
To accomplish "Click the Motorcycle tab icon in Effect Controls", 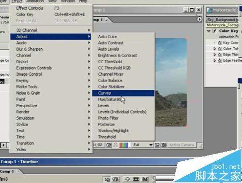I will point(209,10).
